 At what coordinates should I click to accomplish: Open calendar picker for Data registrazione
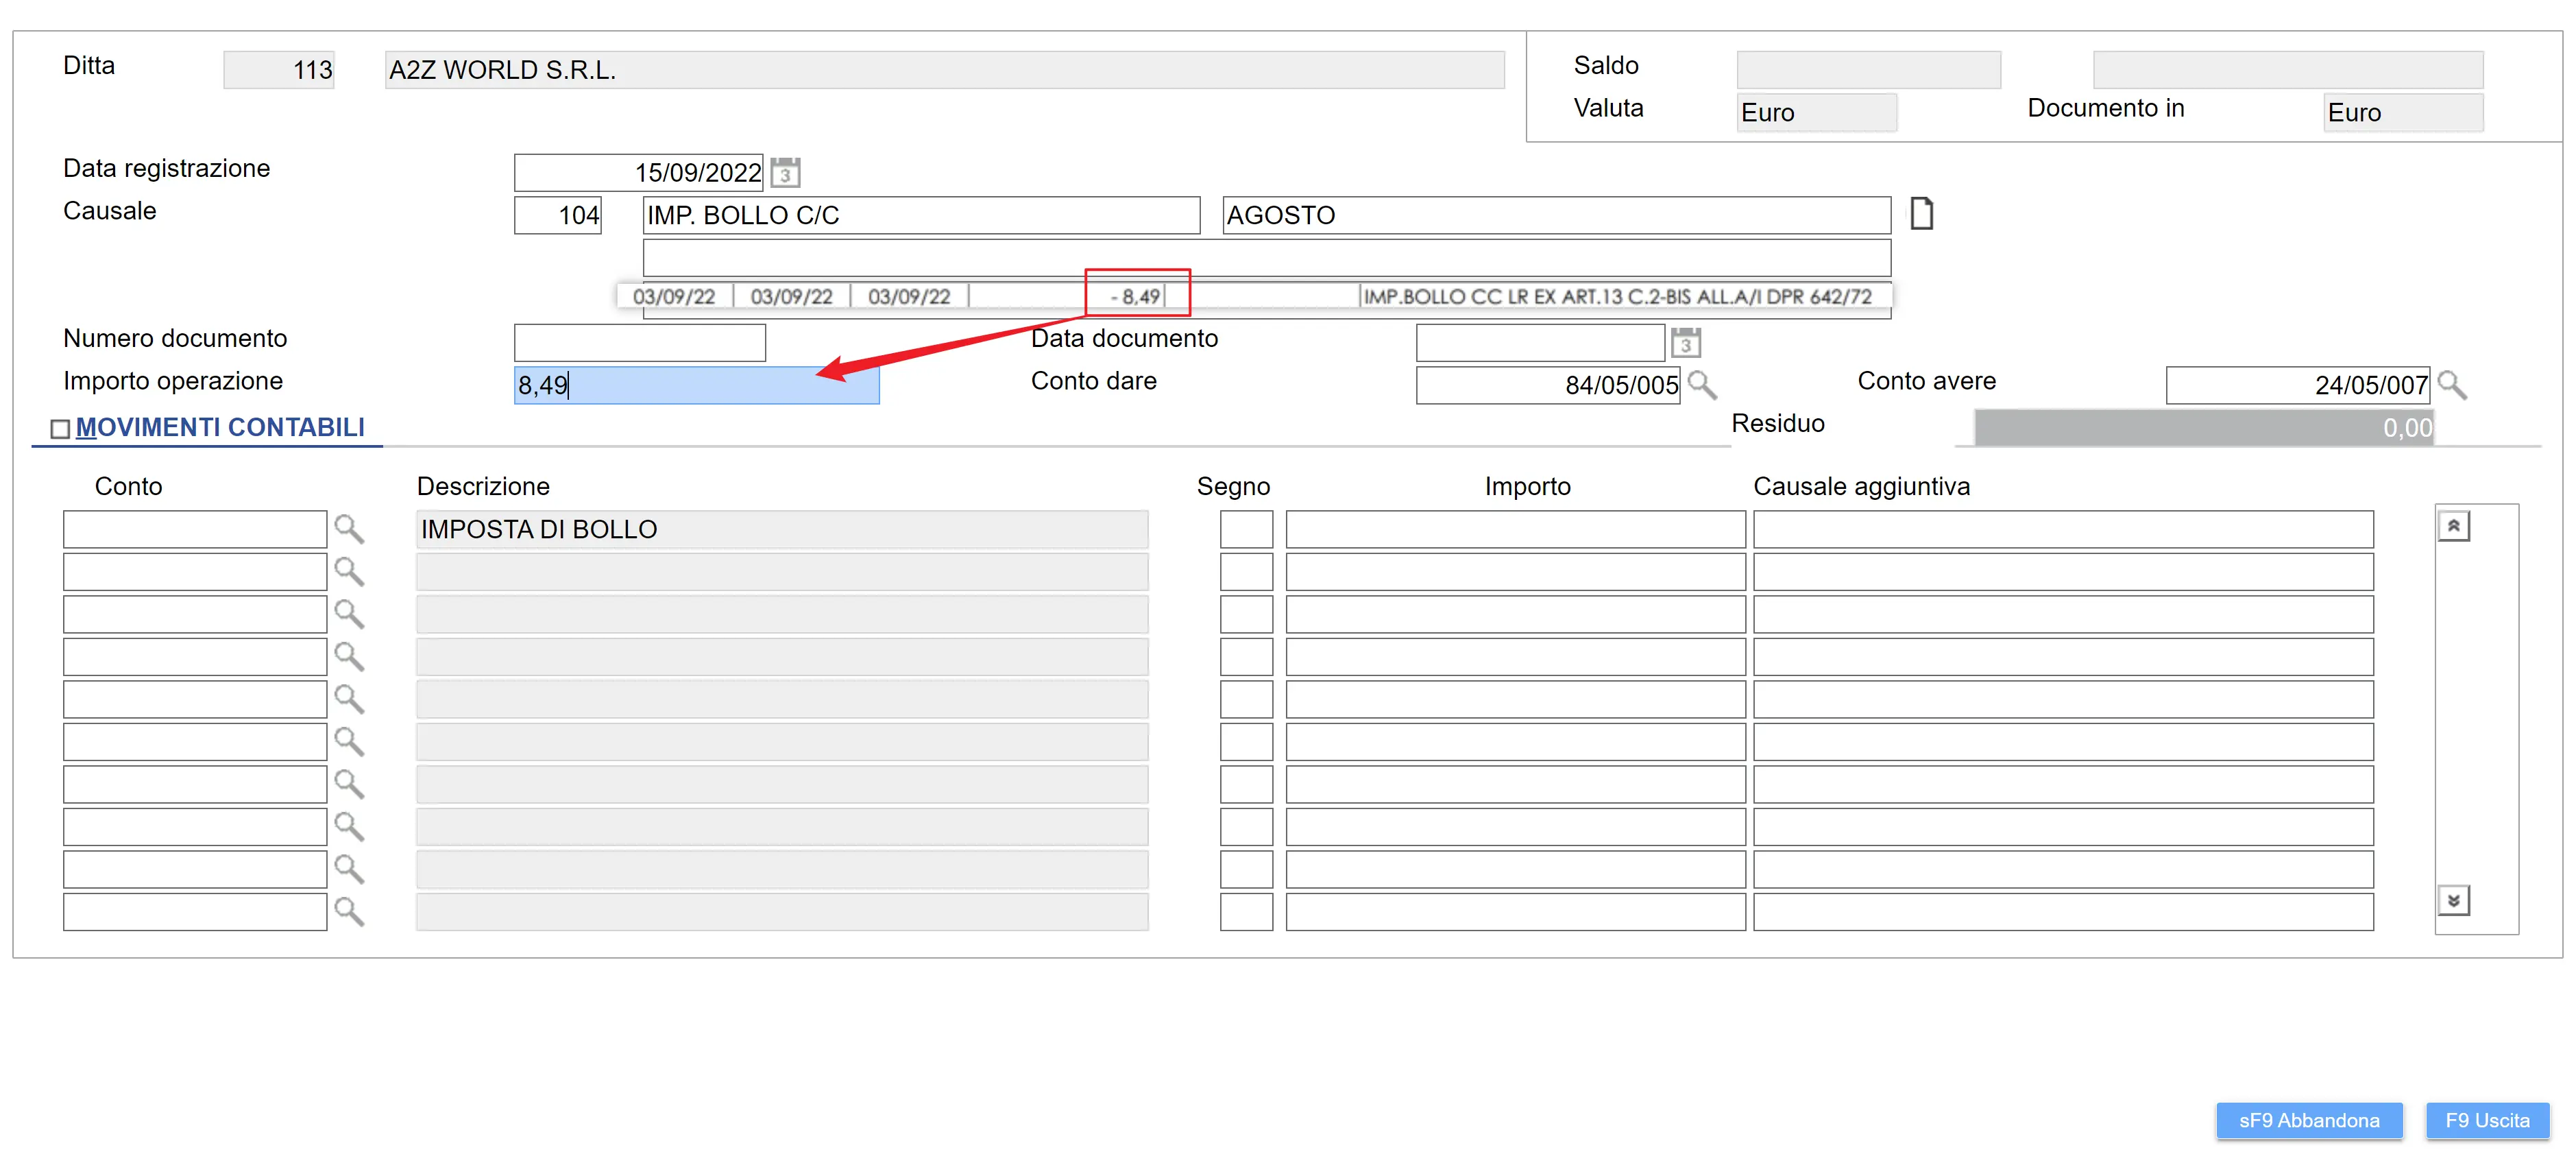(785, 172)
